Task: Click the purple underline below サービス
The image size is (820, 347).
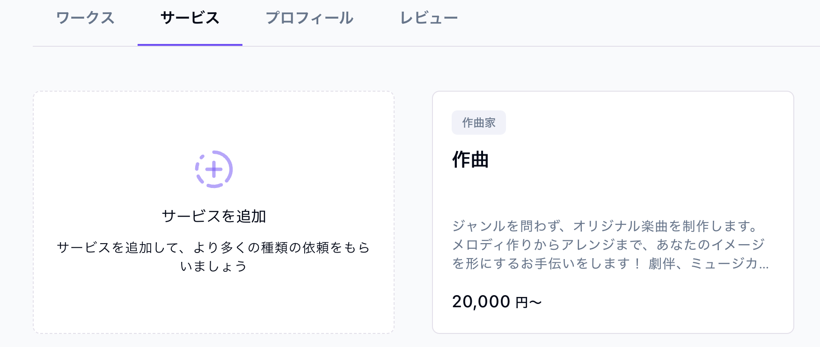Action: (190, 45)
